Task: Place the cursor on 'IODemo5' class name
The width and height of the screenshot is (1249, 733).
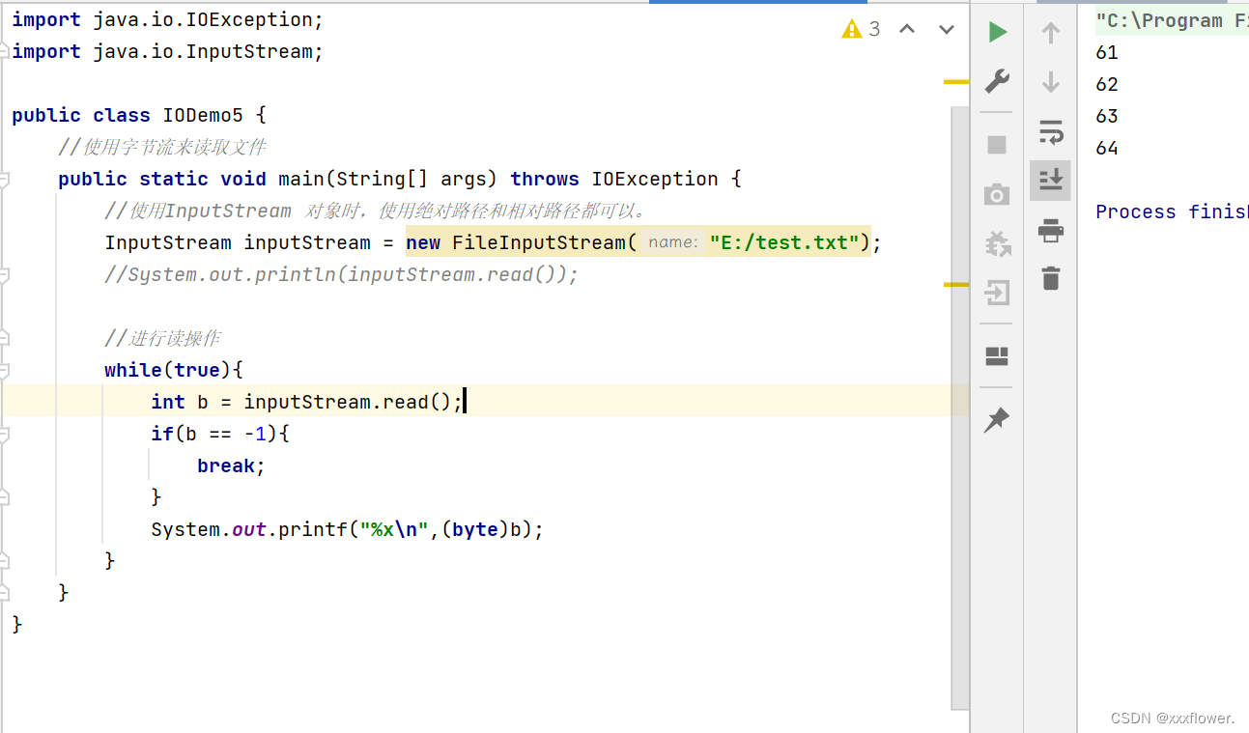Action: click(x=203, y=115)
